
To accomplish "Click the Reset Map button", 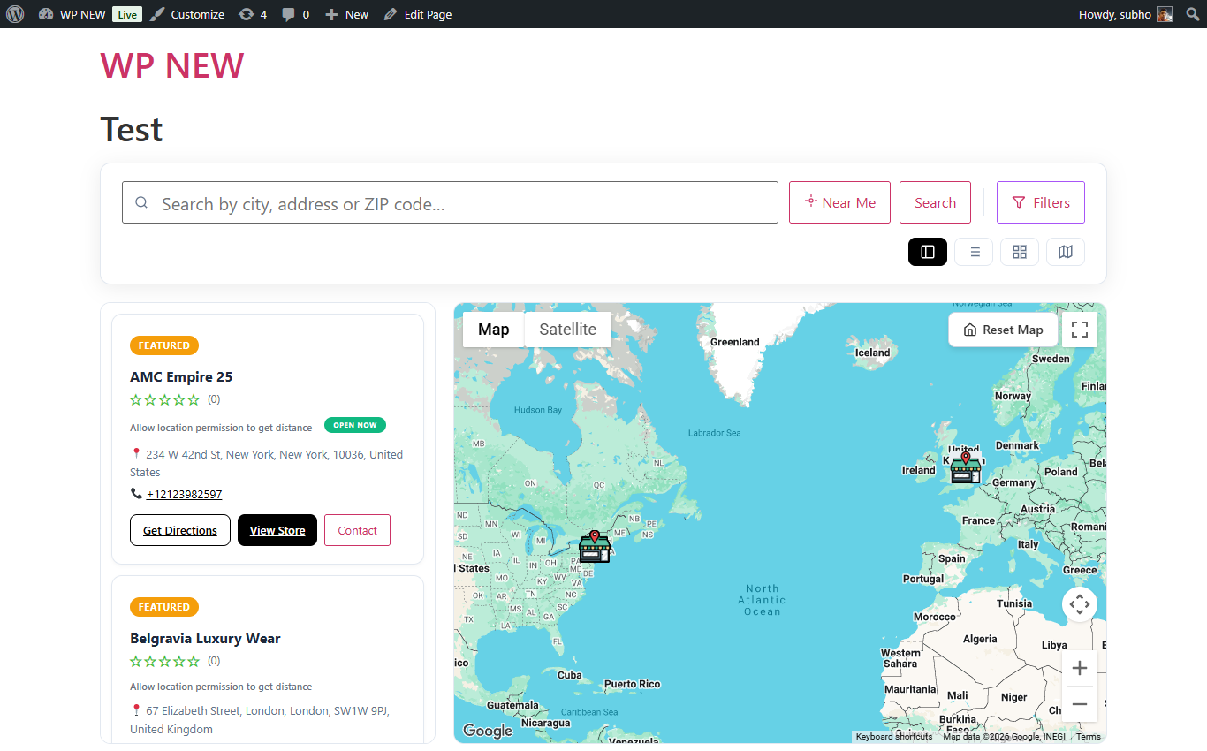I will click(1003, 330).
